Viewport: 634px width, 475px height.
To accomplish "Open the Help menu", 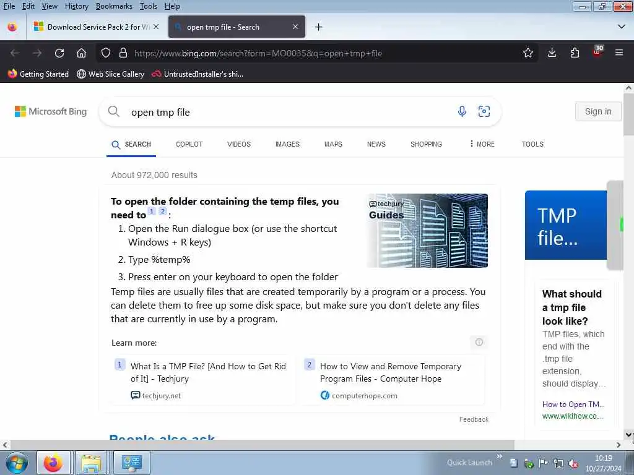I will (172, 6).
